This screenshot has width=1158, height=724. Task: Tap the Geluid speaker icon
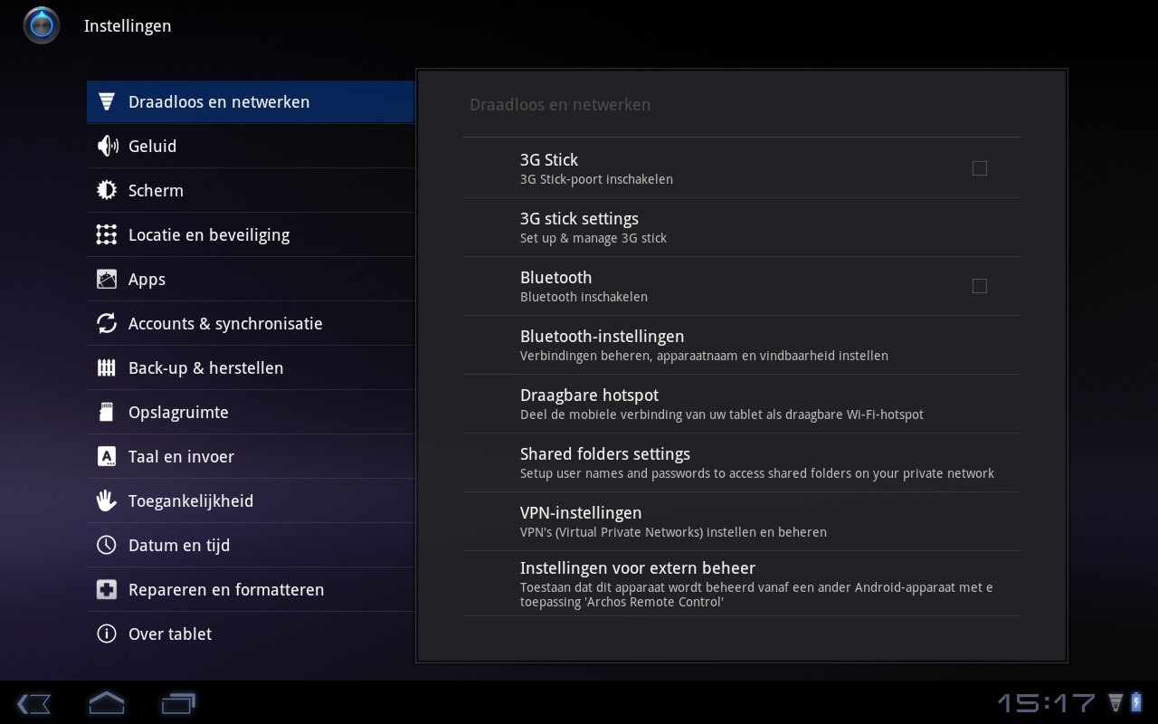107,146
